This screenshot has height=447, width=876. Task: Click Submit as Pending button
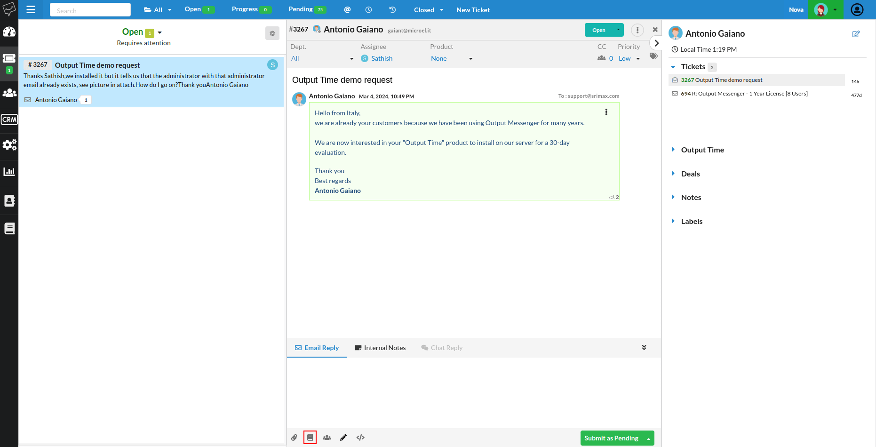tap(611, 438)
